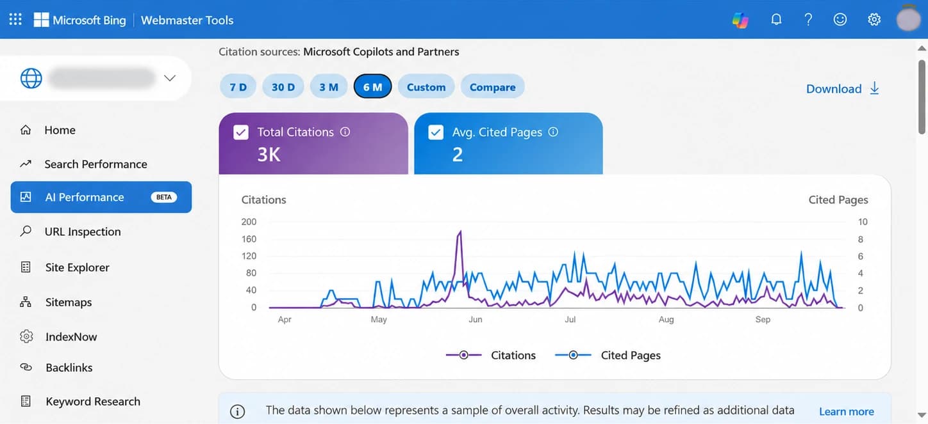Click the citations peak near June
928x424 pixels.
click(460, 232)
